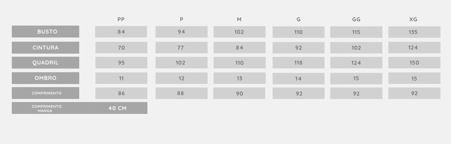Click the COMPRIMENTO MANGA 40 CM bar
Viewport: 451px width, 144px height.
click(79, 108)
